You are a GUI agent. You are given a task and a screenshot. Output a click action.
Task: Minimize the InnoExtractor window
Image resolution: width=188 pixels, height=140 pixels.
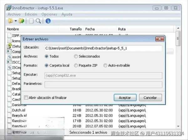tap(157, 8)
